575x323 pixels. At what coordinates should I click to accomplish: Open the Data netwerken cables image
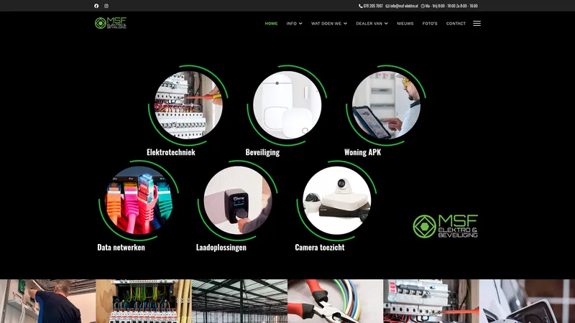(x=139, y=200)
